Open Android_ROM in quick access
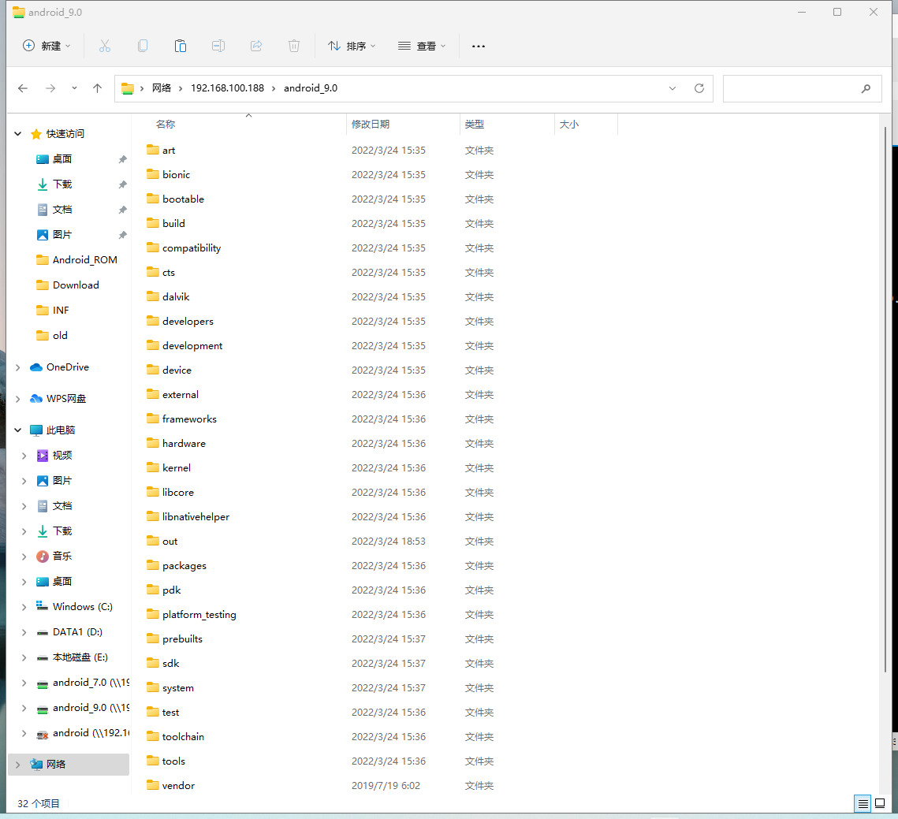Image resolution: width=898 pixels, height=819 pixels. coord(85,260)
